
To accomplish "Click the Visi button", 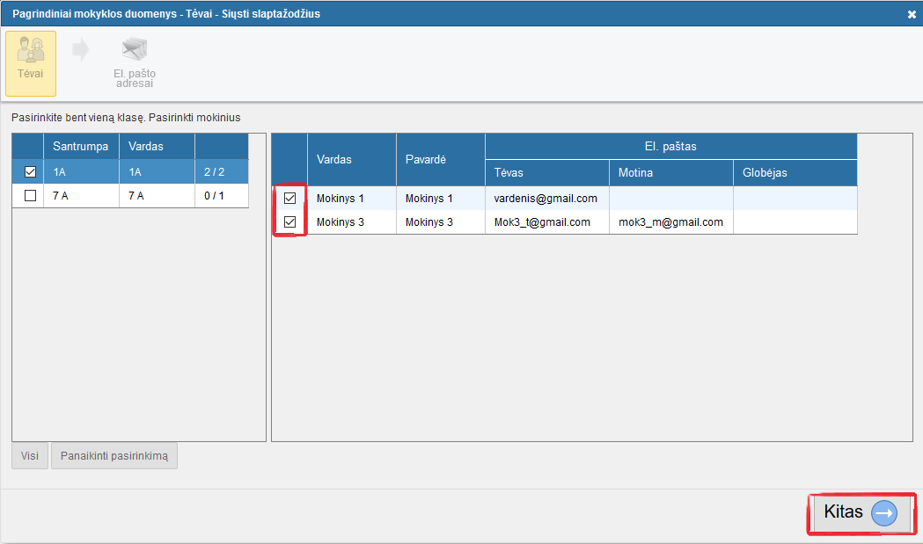I will (29, 456).
